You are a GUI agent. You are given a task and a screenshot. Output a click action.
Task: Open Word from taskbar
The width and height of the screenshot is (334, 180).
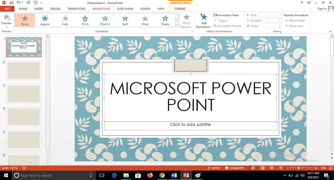(x=174, y=176)
